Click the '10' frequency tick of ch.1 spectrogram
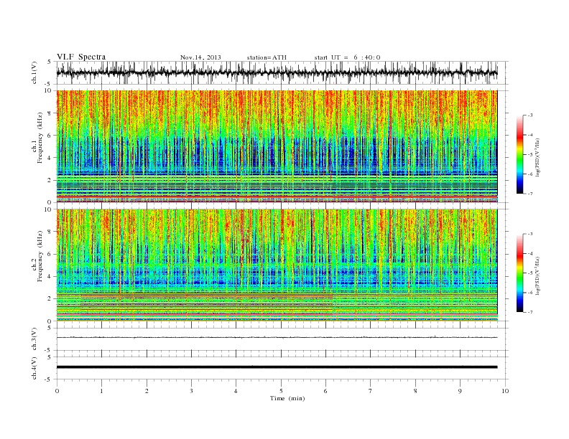This screenshot has width=569, height=439. coord(50,90)
